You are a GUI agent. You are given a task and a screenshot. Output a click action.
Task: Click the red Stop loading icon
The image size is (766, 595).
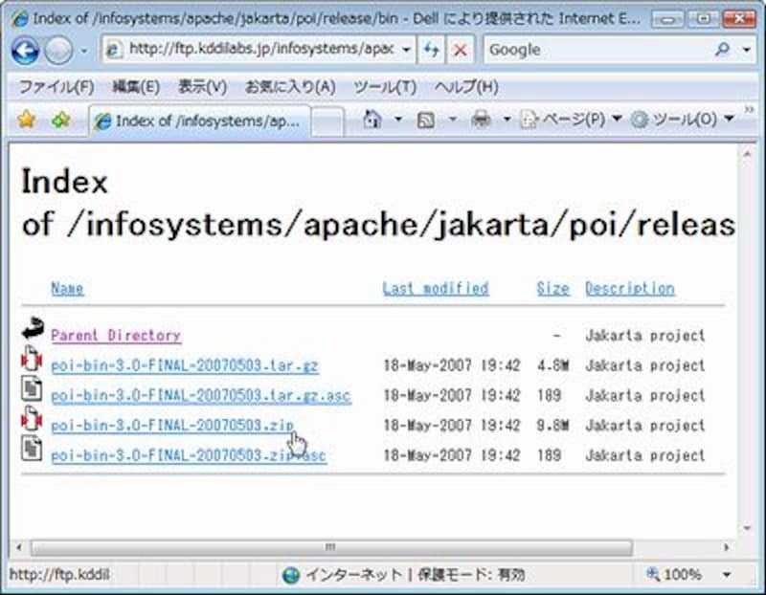click(461, 50)
